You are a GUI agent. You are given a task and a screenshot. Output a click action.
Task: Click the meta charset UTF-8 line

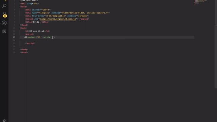point(38,10)
